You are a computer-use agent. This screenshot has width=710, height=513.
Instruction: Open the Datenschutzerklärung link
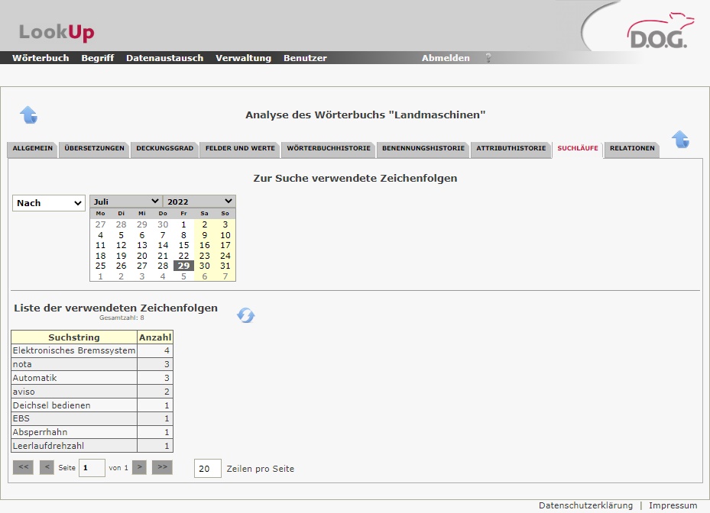pyautogui.click(x=585, y=505)
